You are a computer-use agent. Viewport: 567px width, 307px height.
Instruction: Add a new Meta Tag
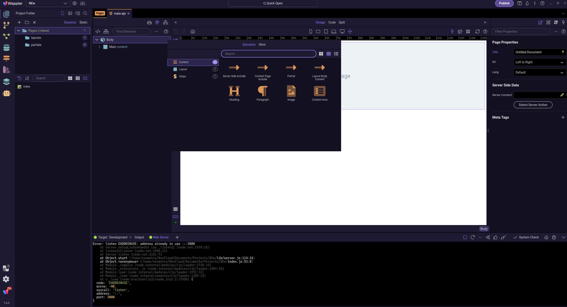563,117
